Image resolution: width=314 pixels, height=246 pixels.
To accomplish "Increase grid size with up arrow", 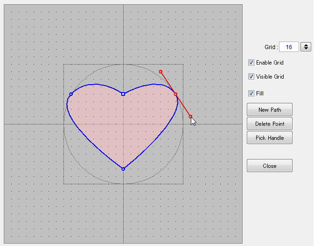I will [x=306, y=45].
